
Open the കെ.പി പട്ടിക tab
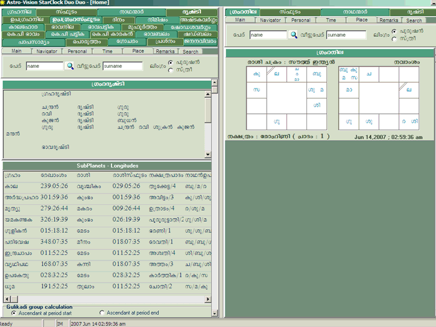67,34
